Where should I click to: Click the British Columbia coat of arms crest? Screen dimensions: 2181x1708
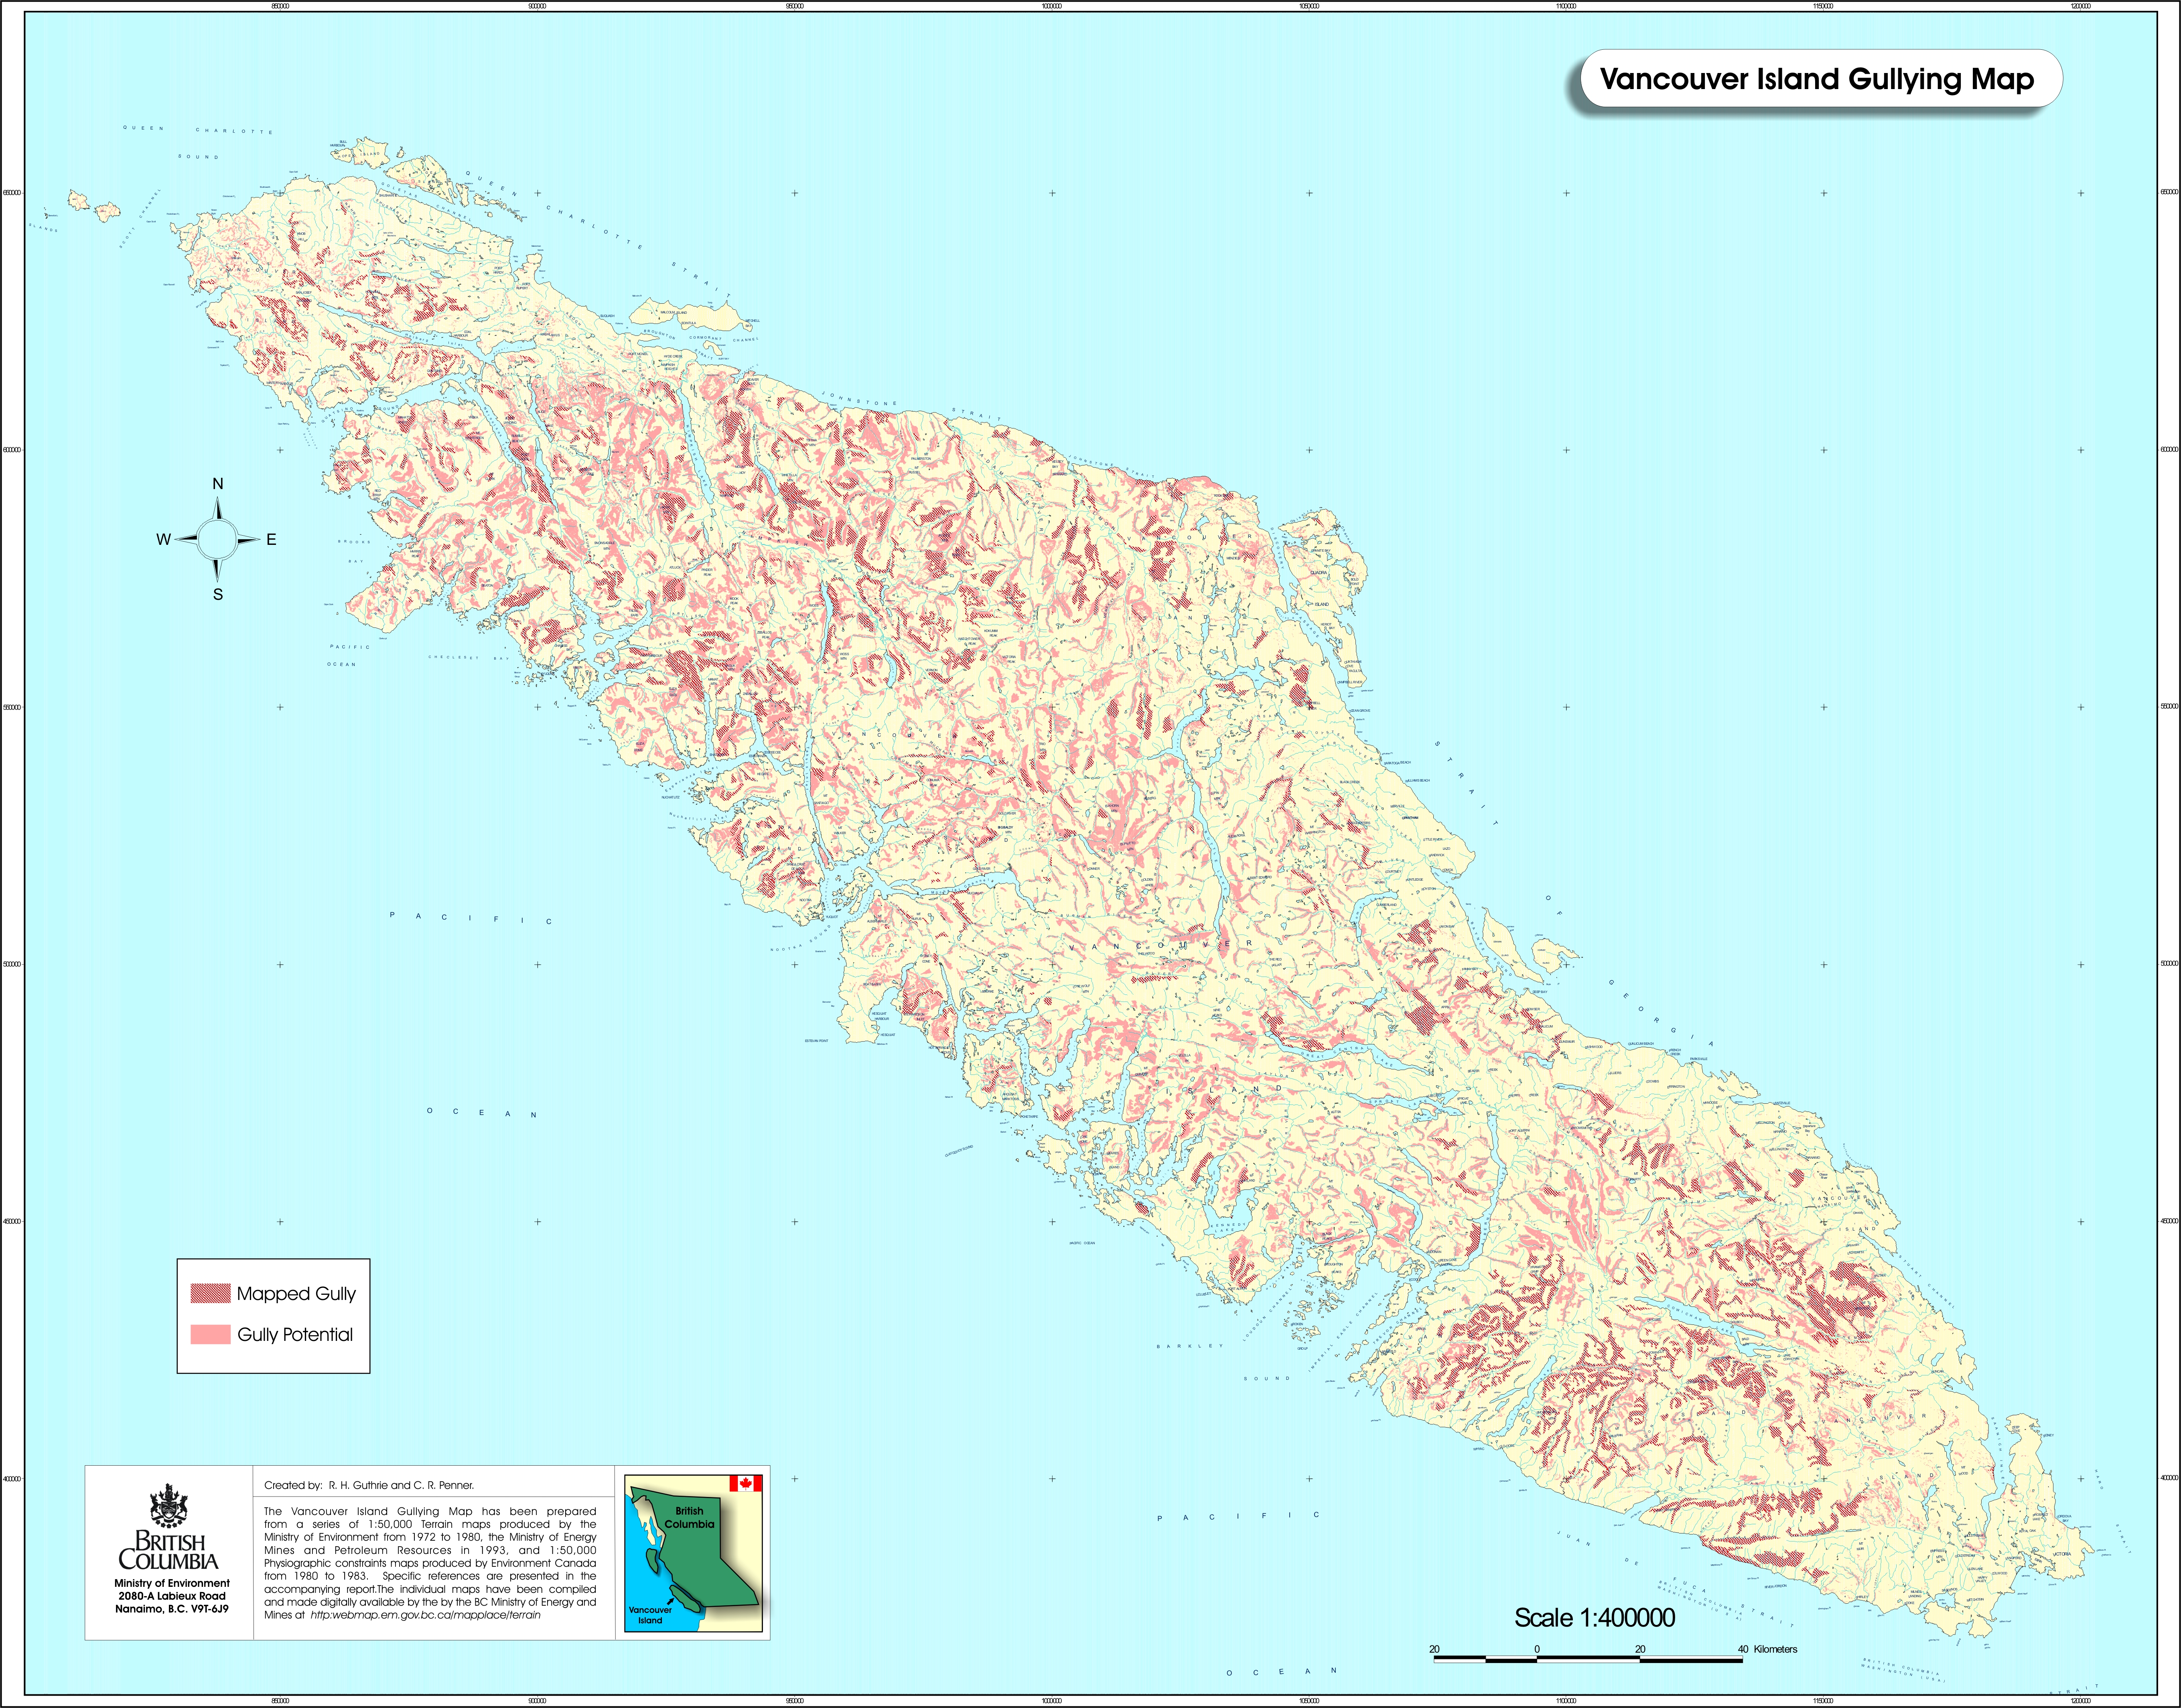click(169, 1506)
